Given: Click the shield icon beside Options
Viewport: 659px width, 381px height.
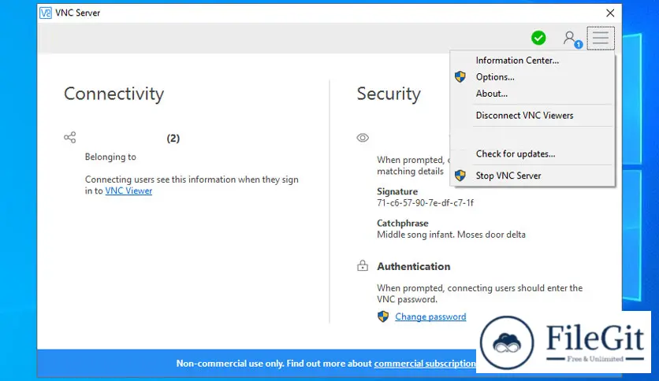Looking at the screenshot, I should pos(460,77).
